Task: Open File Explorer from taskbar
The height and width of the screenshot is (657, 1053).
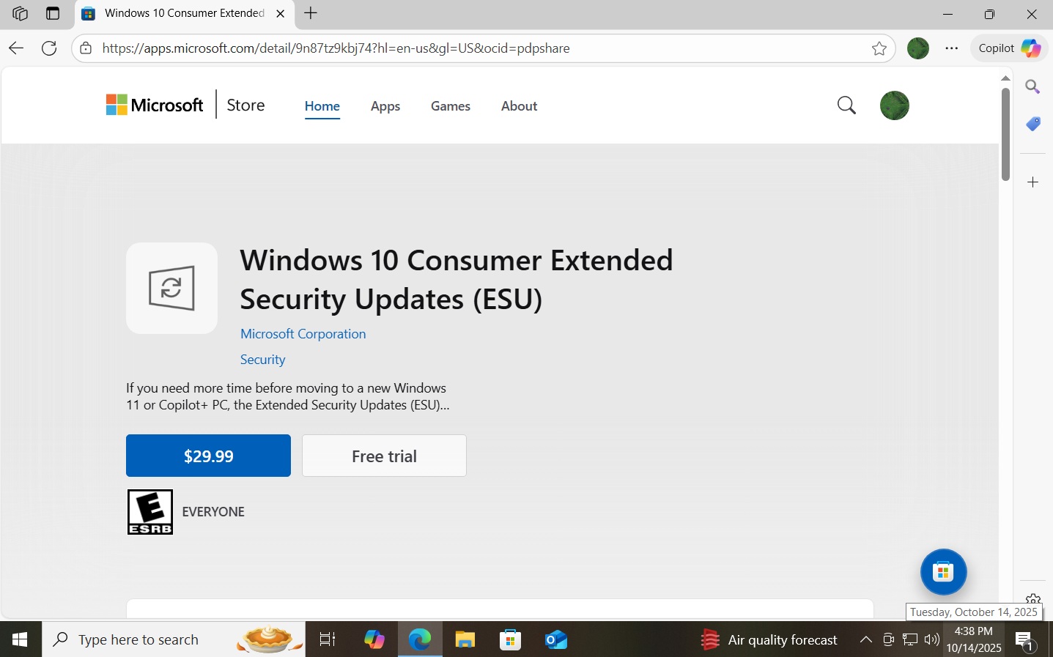Action: (465, 639)
